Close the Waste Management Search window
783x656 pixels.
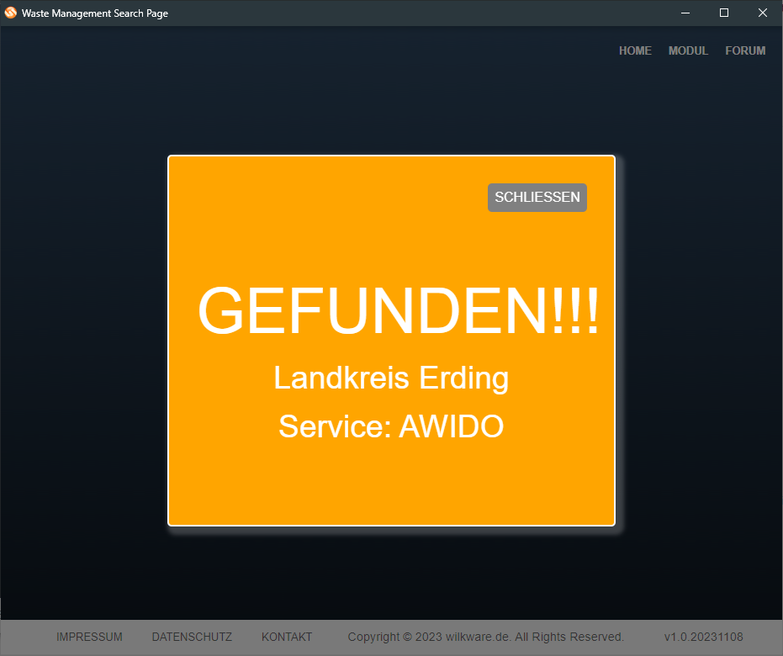pyautogui.click(x=763, y=13)
